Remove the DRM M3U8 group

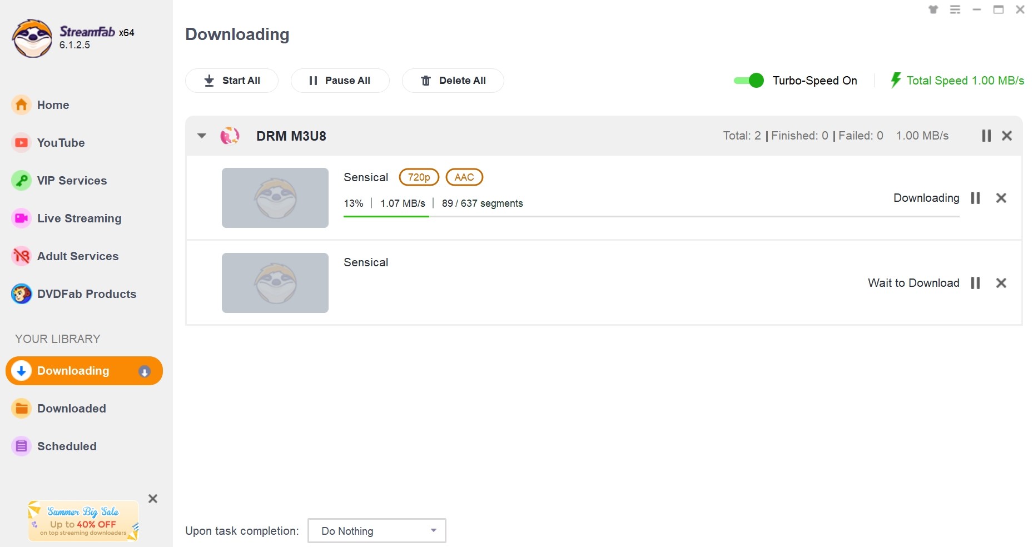(1007, 136)
